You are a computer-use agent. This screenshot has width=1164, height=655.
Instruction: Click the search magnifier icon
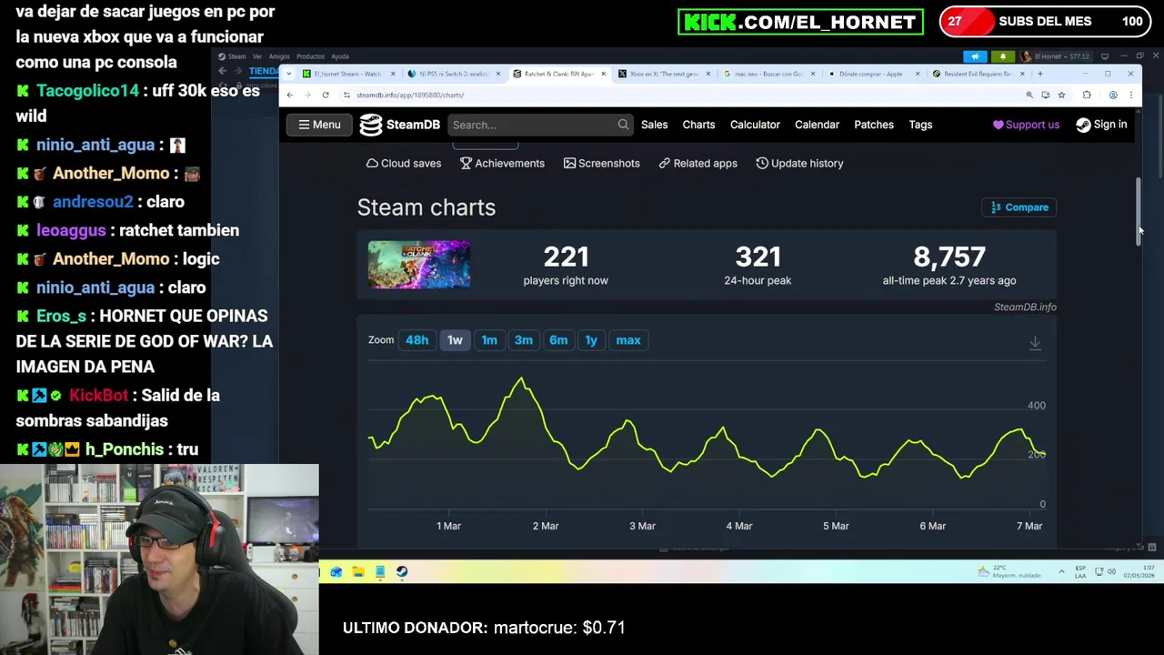623,125
